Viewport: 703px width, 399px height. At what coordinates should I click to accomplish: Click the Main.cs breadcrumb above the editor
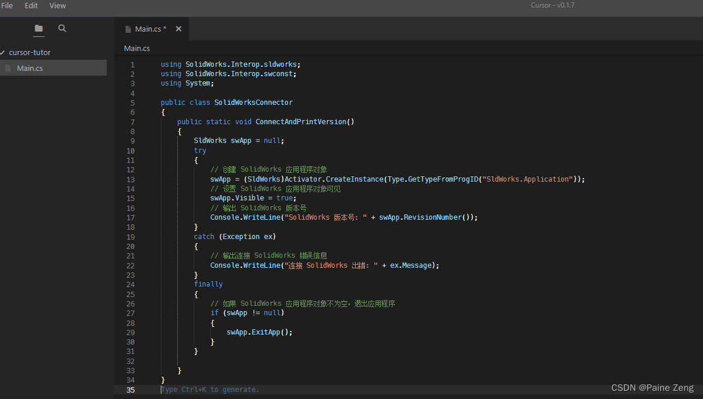(x=137, y=49)
